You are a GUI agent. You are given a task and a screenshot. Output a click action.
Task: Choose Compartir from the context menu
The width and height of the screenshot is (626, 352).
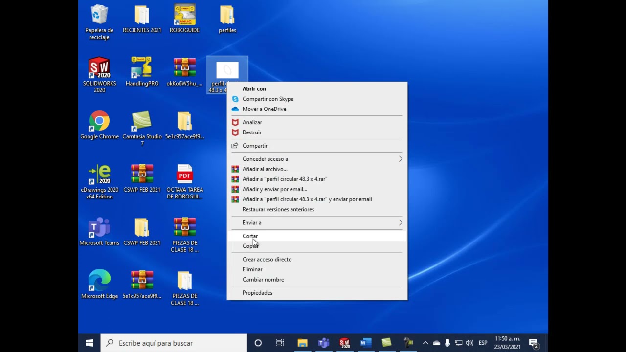(317, 146)
